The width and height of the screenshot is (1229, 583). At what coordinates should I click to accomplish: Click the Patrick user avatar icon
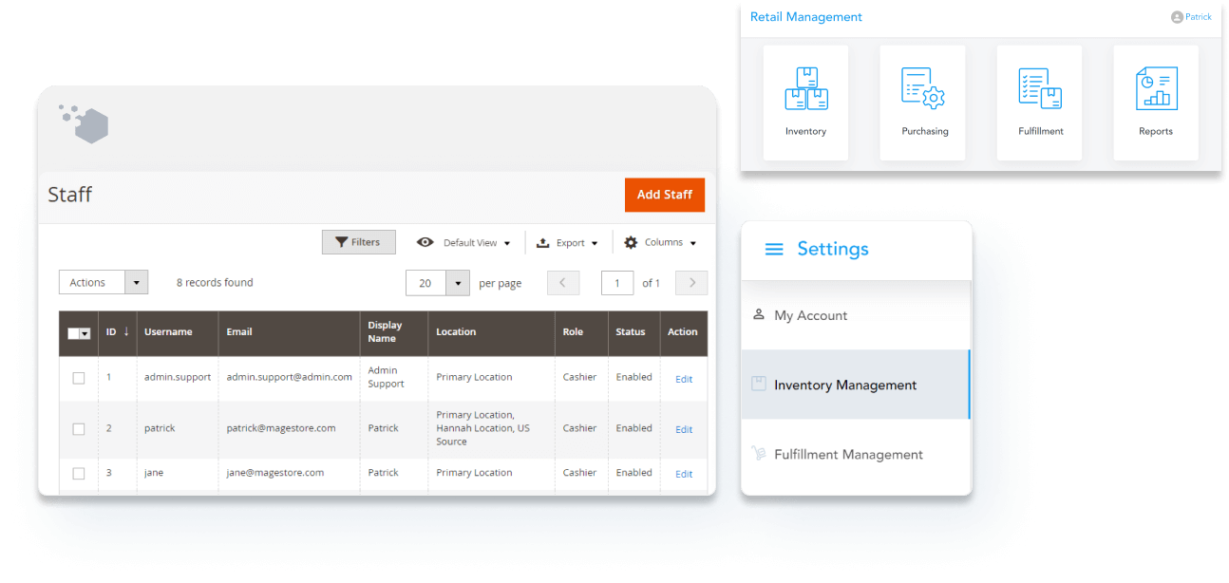(1177, 17)
